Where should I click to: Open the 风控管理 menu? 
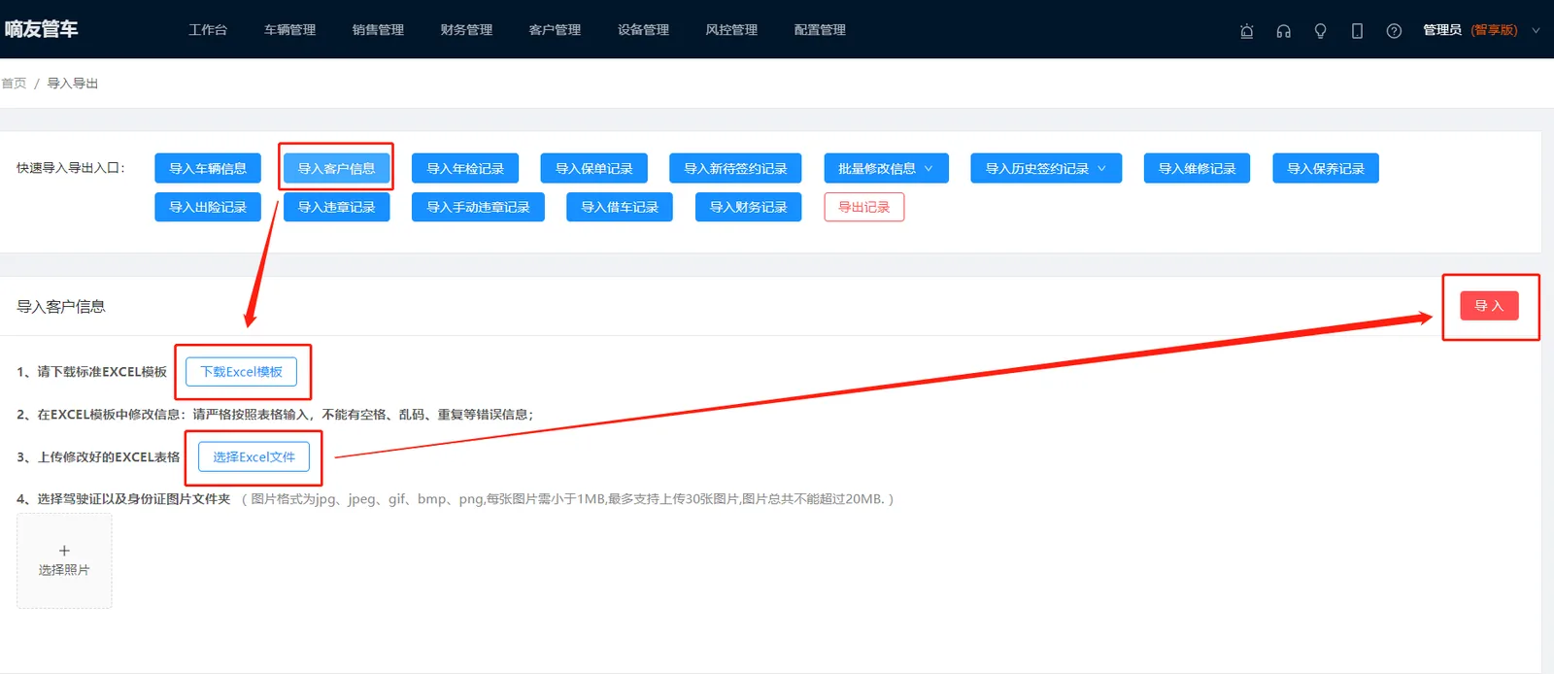[731, 30]
